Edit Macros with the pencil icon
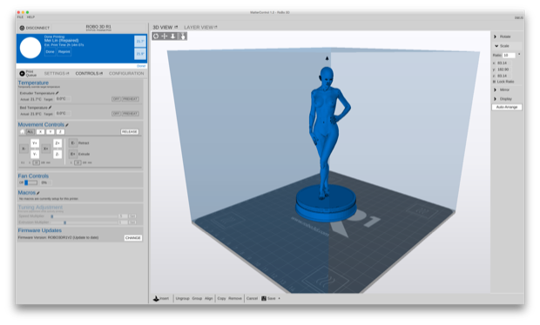Image resolution: width=540 pixels, height=325 pixels. coord(38,193)
